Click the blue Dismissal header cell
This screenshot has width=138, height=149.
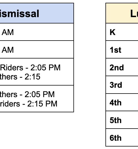point(37,13)
